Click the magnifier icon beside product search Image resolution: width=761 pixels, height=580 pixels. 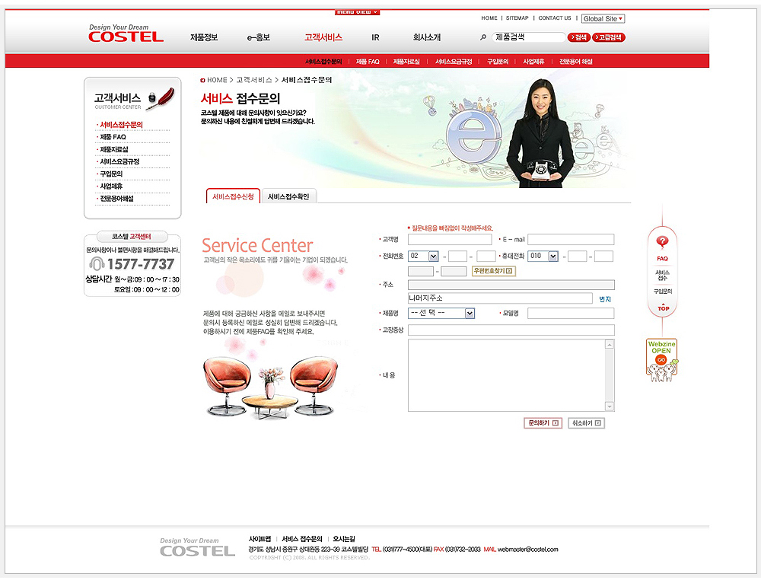(483, 37)
